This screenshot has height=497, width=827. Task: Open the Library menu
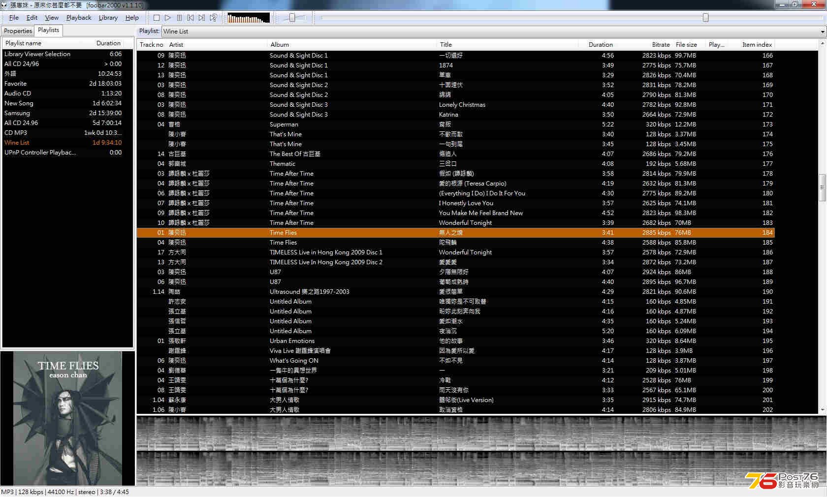[x=108, y=18]
